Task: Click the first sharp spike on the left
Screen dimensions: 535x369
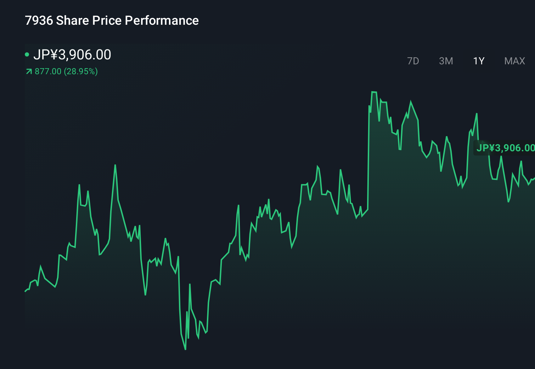Action: pos(79,184)
